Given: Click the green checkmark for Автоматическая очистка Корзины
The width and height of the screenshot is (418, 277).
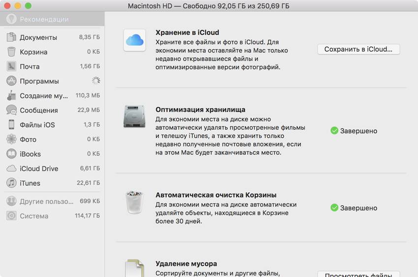Looking at the screenshot, I should 334,208.
